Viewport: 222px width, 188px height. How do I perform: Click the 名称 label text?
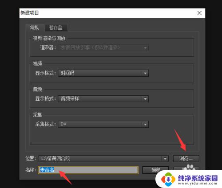(31, 170)
